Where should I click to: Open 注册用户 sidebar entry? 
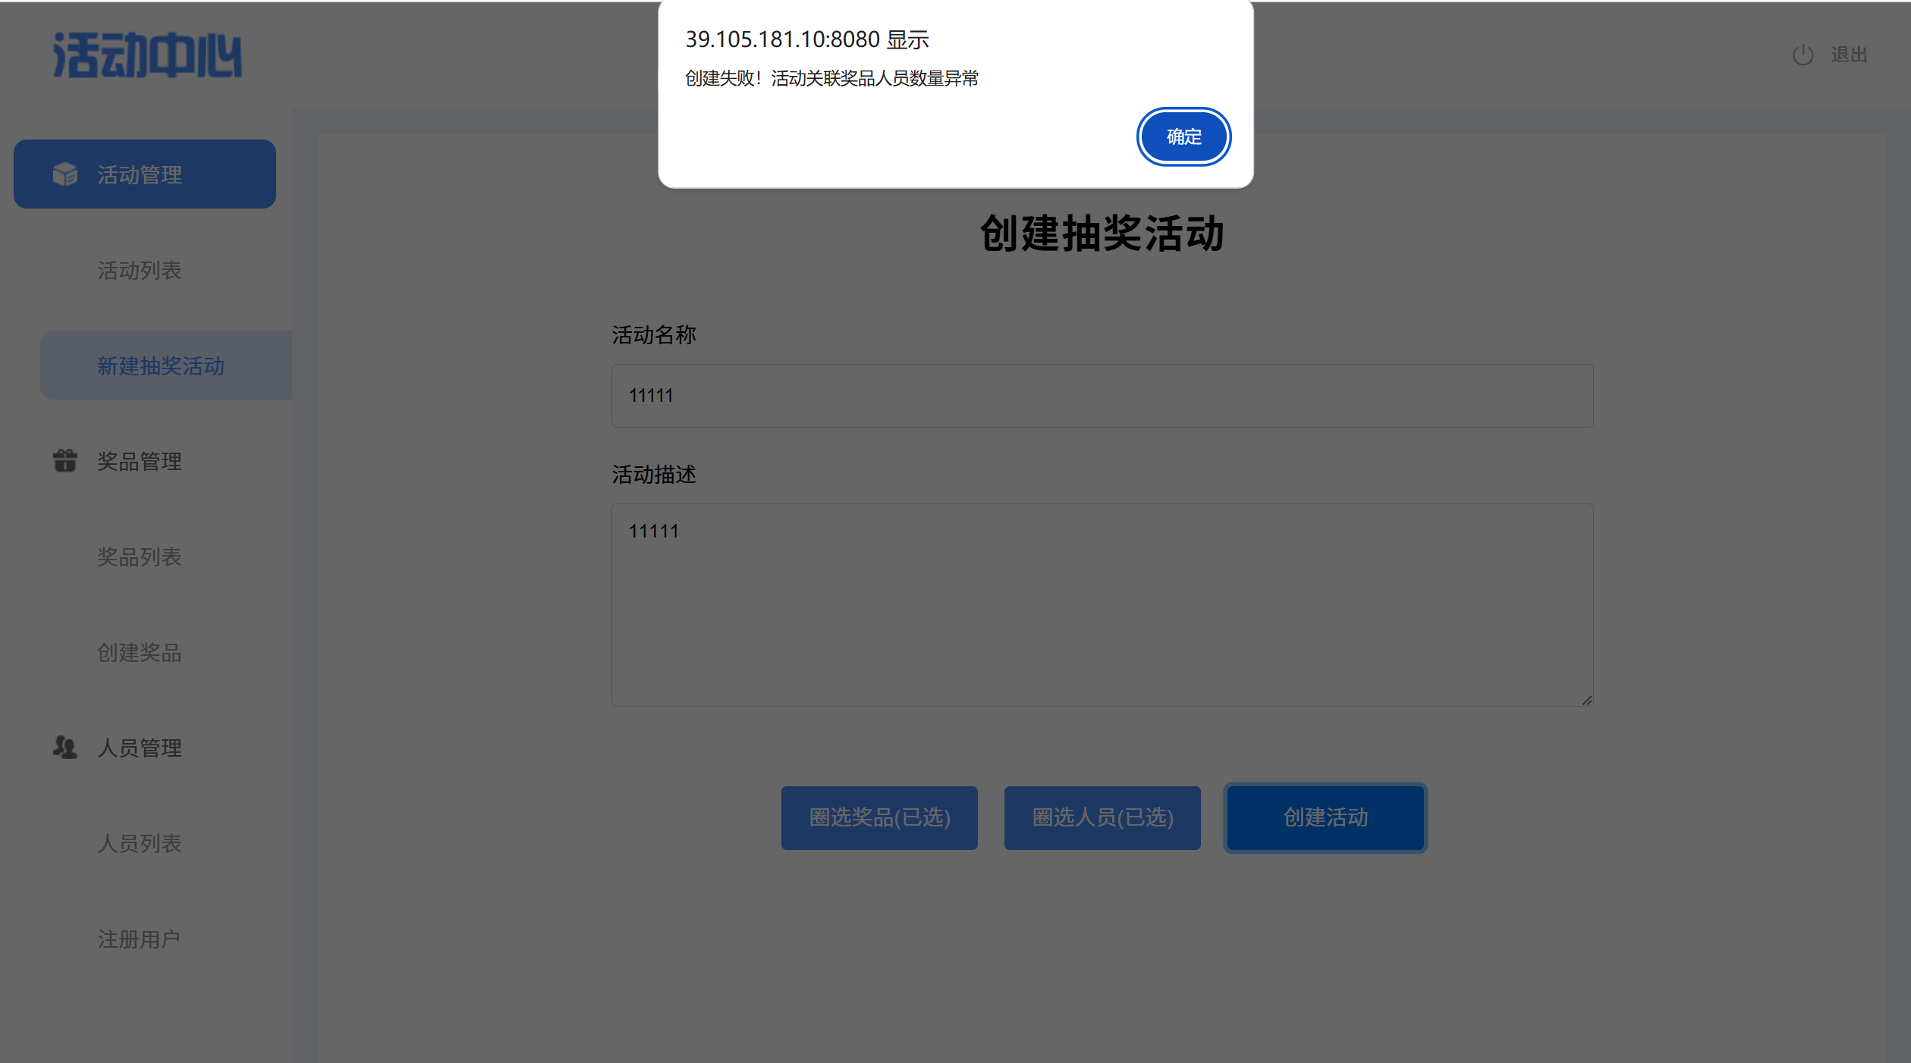[x=140, y=939]
